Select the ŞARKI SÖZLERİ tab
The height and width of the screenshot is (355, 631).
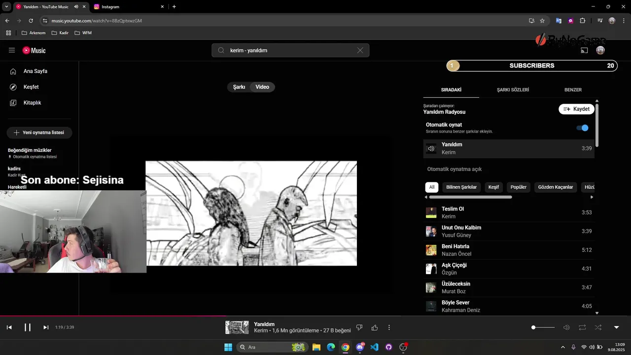tap(513, 90)
